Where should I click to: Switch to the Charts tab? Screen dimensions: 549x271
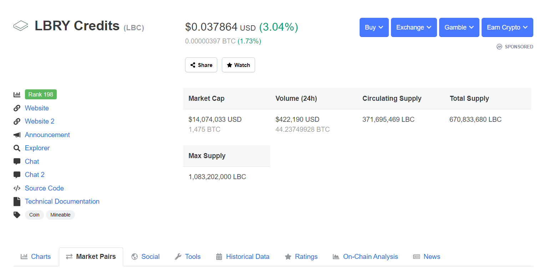[x=36, y=257]
